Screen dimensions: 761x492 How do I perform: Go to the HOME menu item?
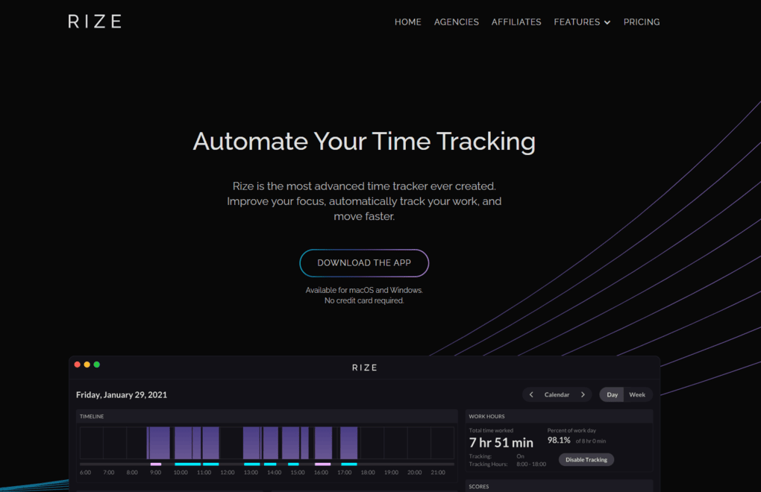(x=407, y=22)
